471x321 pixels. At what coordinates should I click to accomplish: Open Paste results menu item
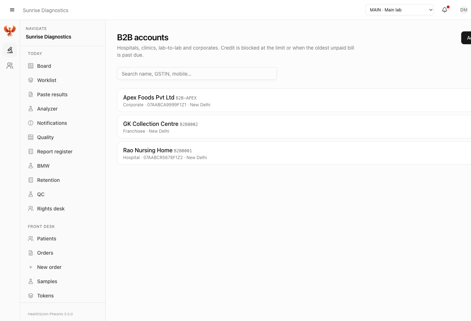point(62,95)
